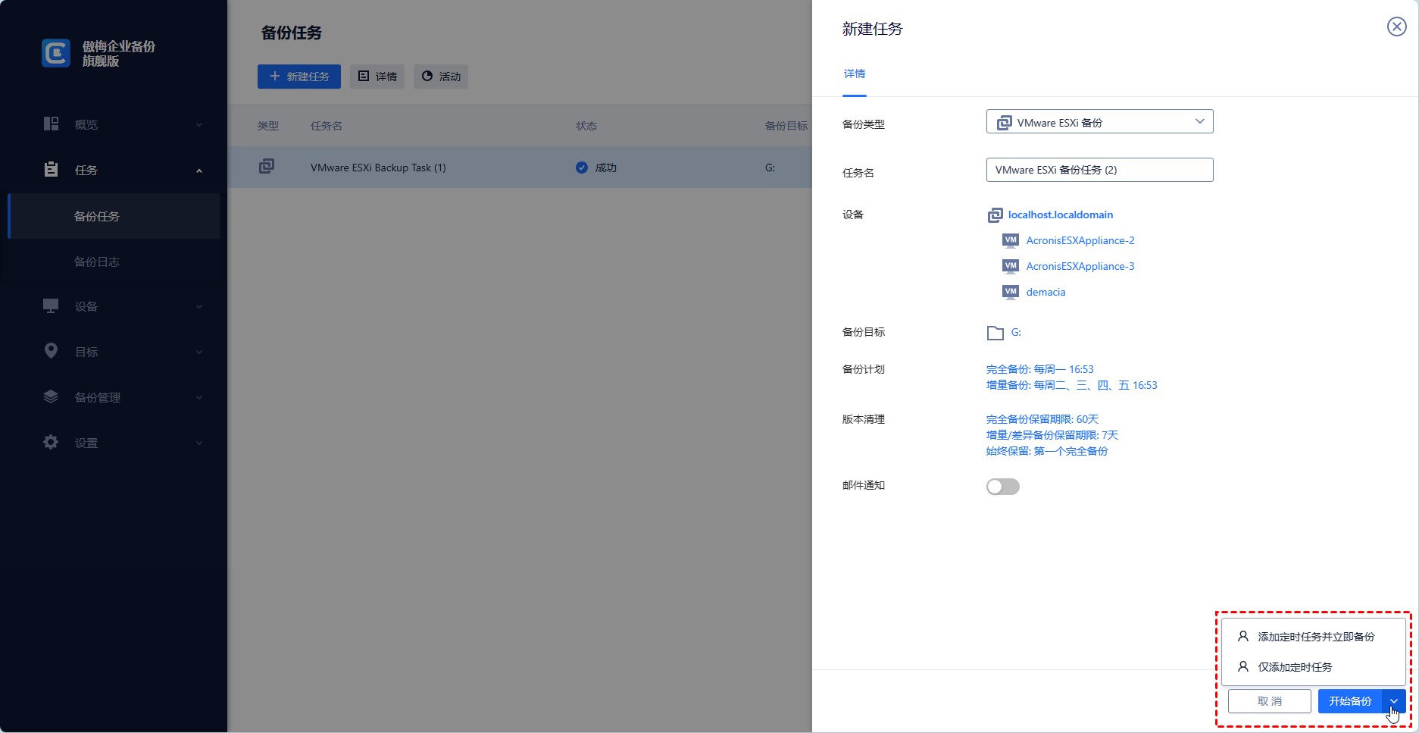This screenshot has width=1419, height=733.
Task: Click the 取消 cancel button
Action: (x=1270, y=701)
